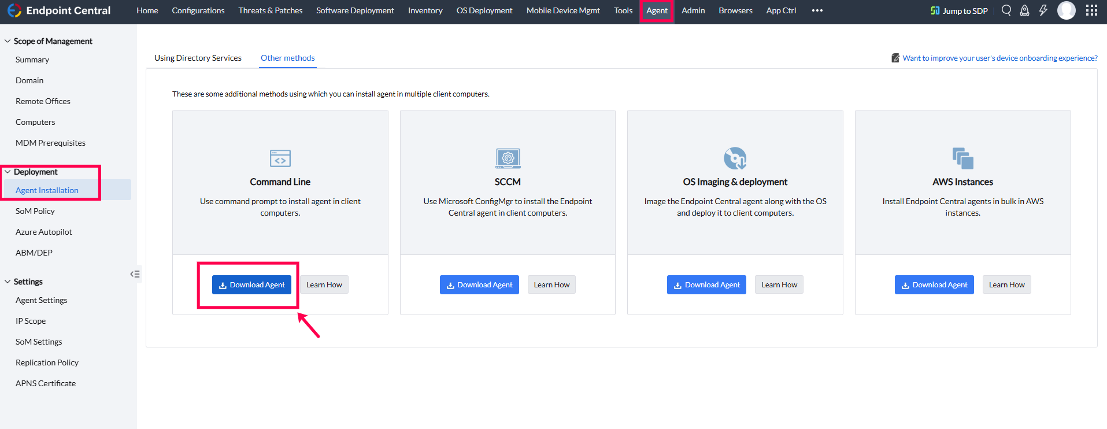Open the search magnifier icon
Viewport: 1107px width, 429px height.
[1006, 10]
